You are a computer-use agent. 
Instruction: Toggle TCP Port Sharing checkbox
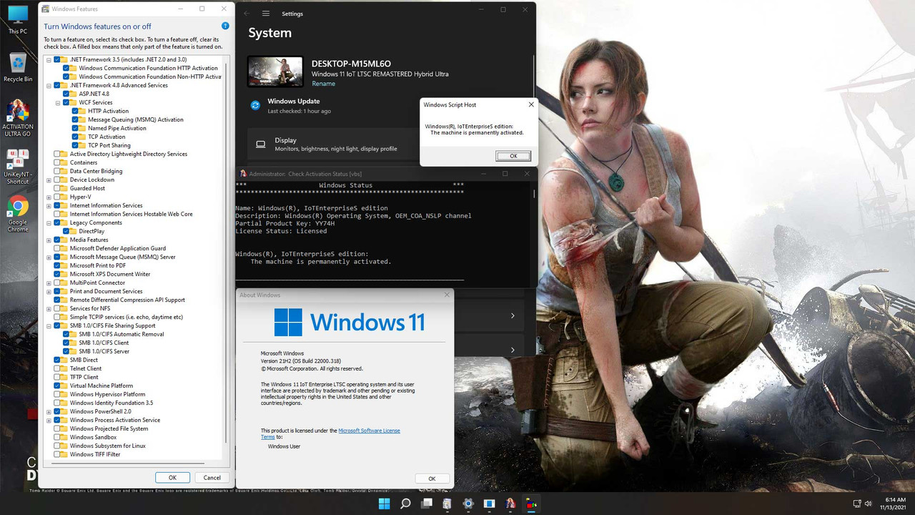click(x=75, y=145)
